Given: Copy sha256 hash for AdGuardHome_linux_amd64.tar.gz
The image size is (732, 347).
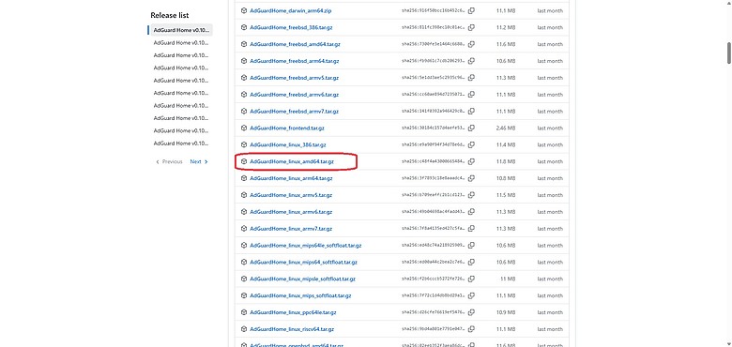Looking at the screenshot, I should coord(471,161).
